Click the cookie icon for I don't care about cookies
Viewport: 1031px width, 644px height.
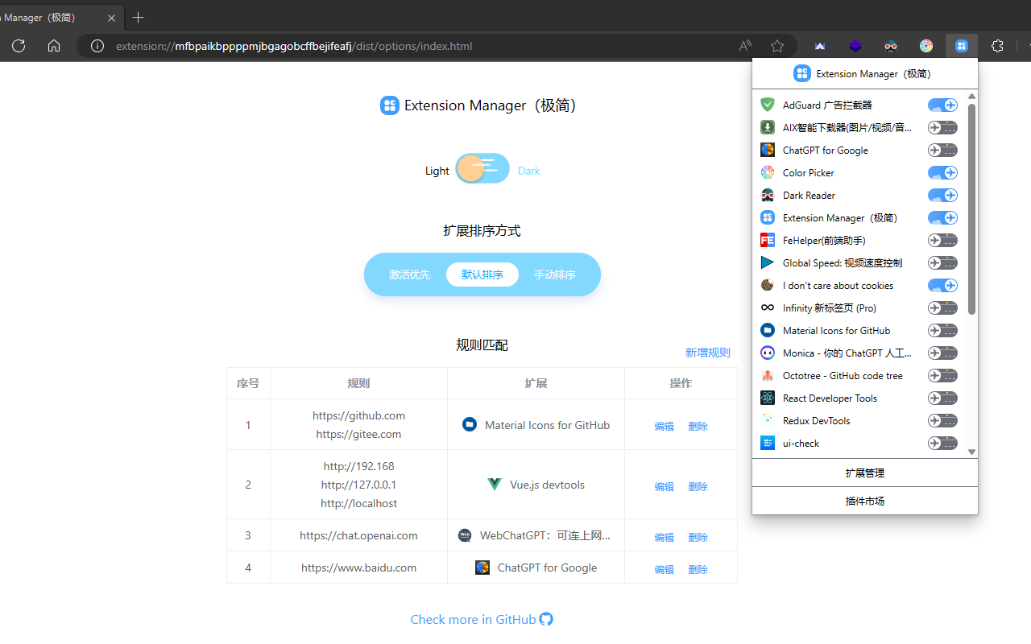pos(768,285)
